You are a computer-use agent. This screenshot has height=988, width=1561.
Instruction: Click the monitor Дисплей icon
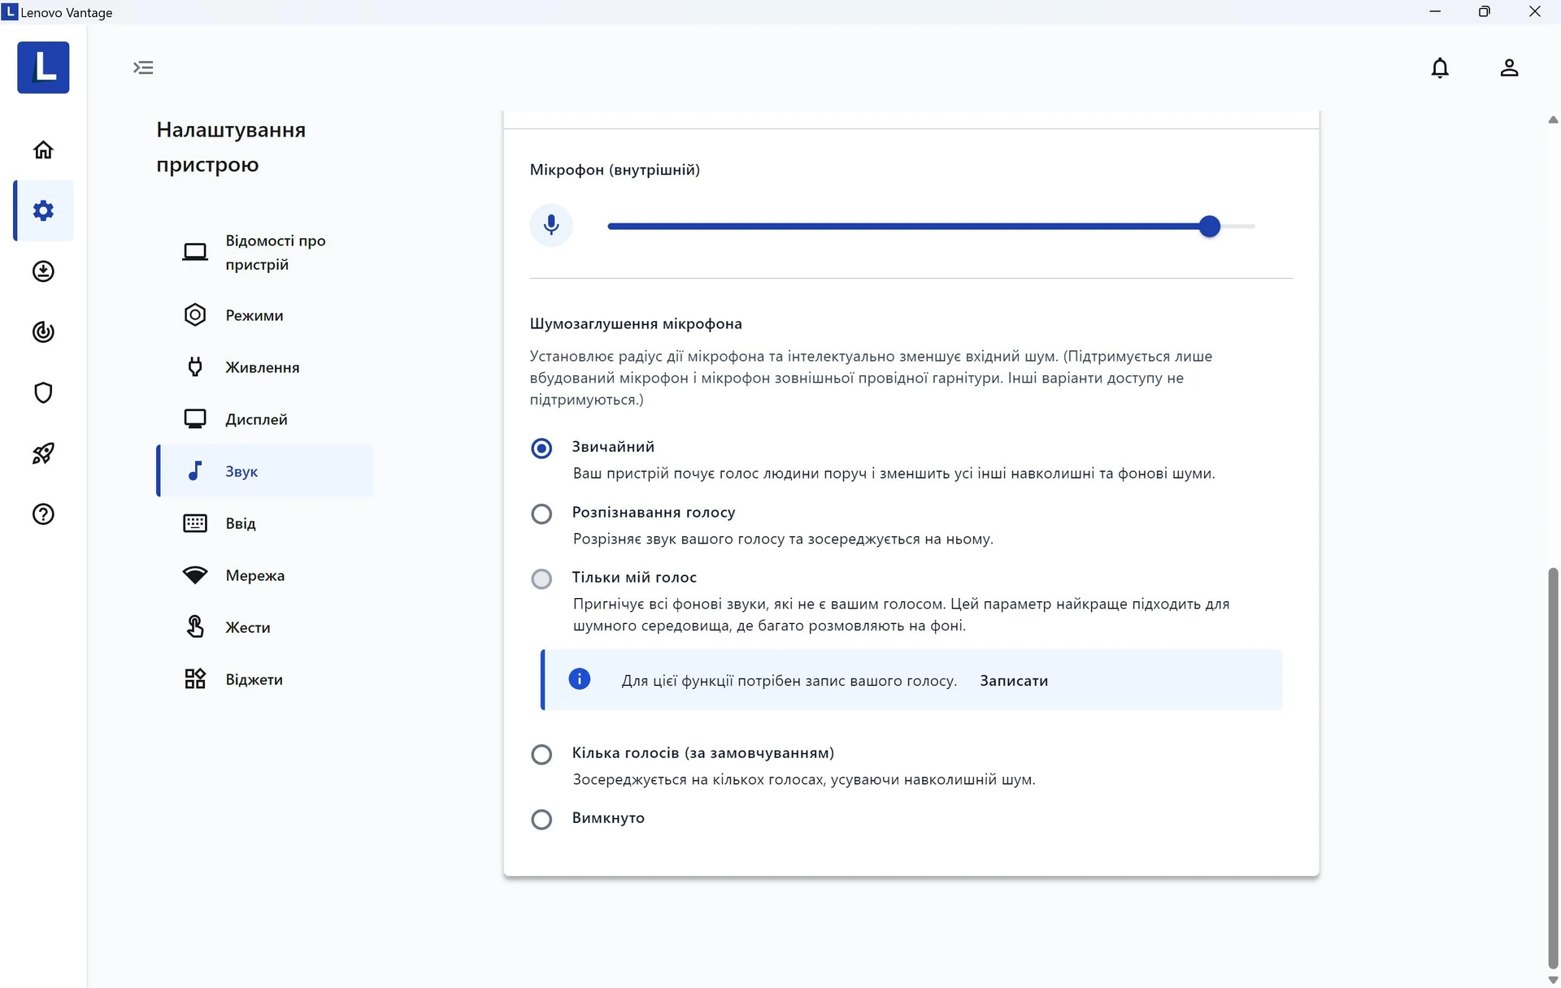point(195,419)
